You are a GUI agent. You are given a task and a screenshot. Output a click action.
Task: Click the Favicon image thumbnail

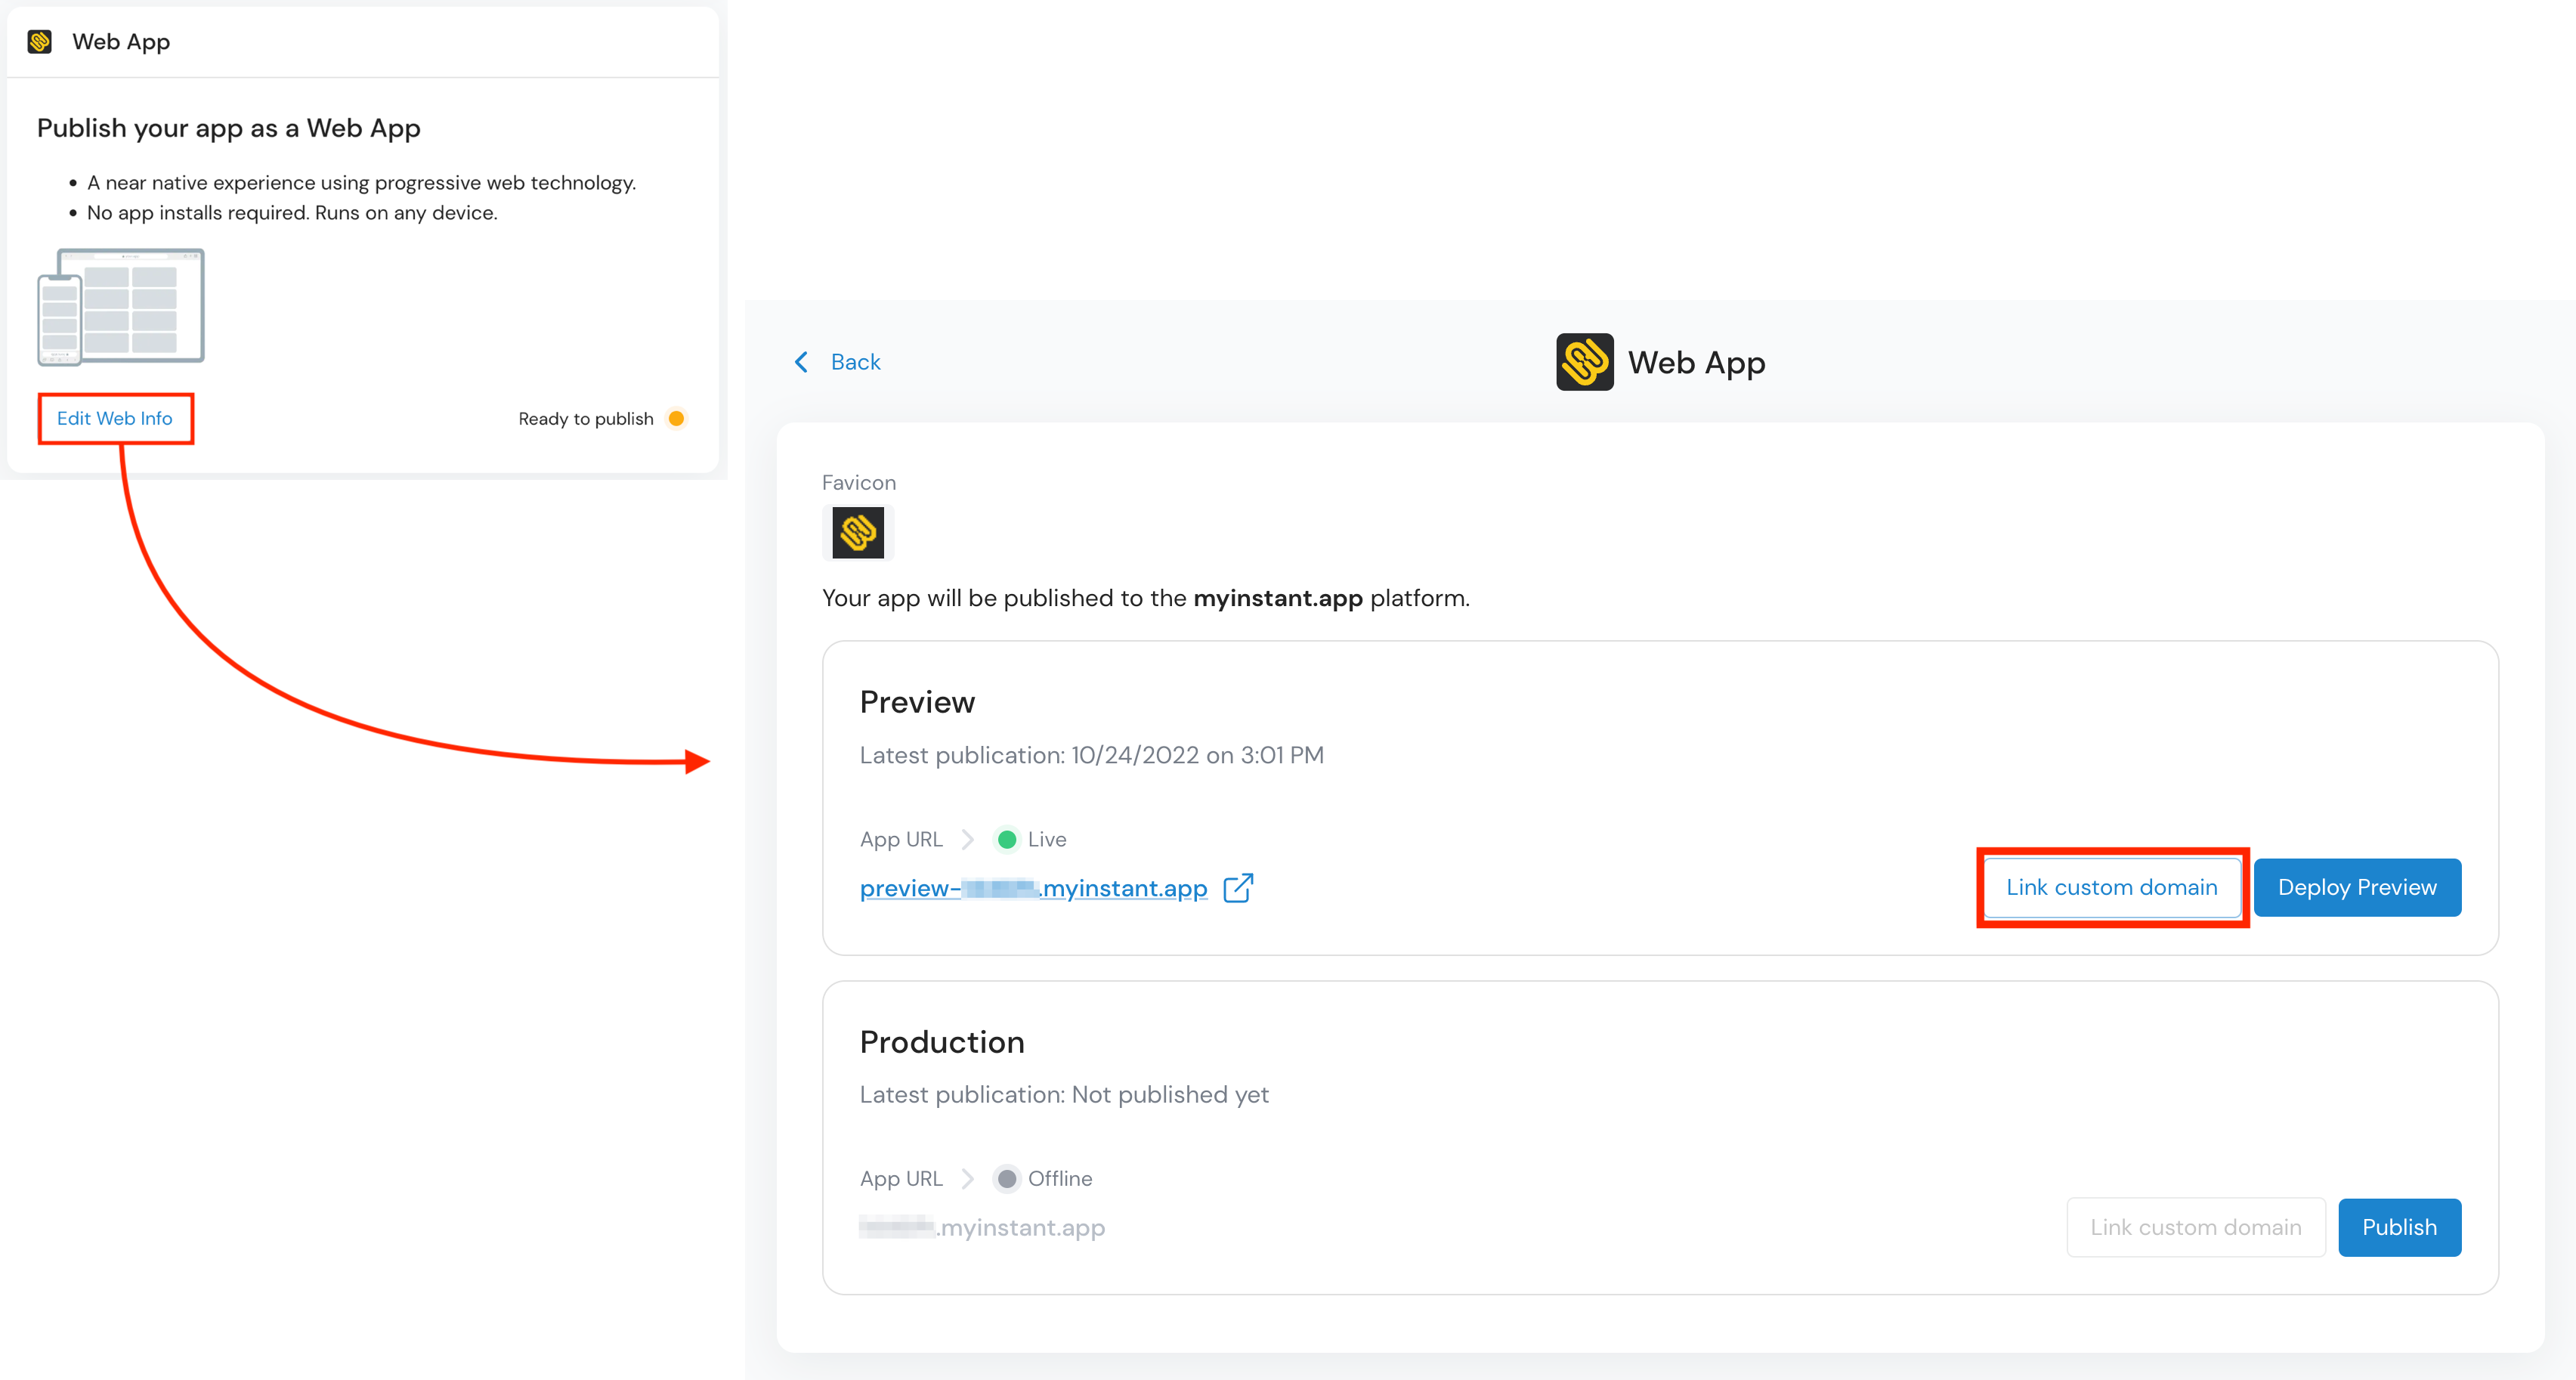click(x=858, y=533)
